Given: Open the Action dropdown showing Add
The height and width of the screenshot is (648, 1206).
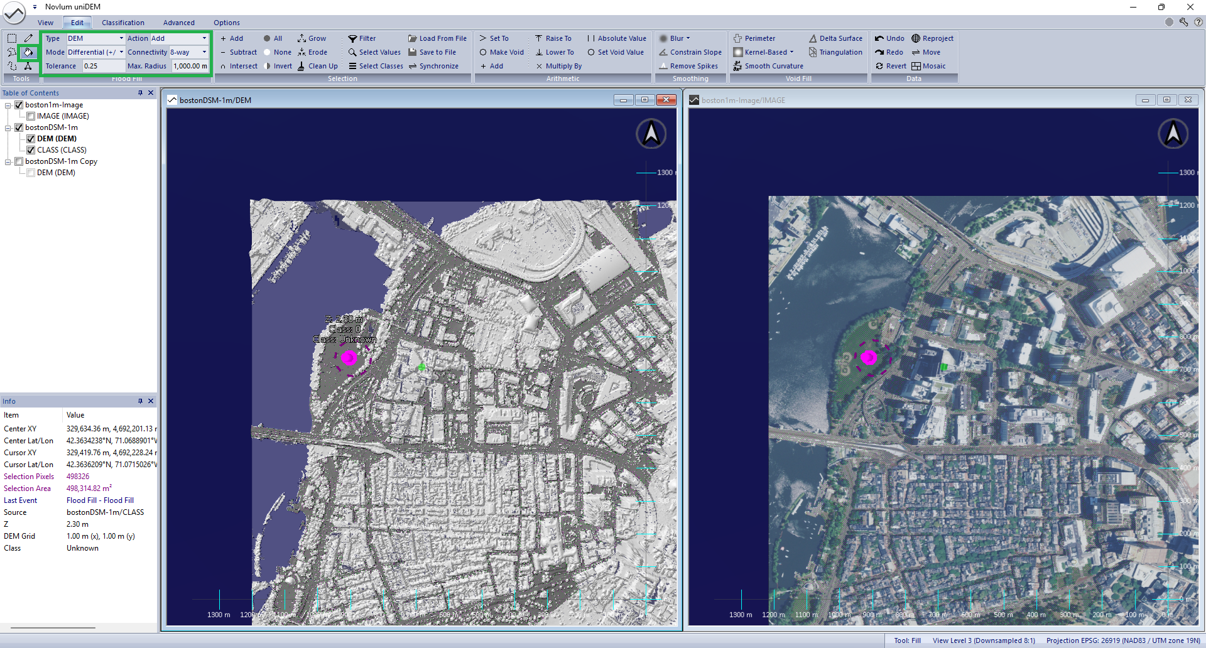Looking at the screenshot, I should 179,38.
